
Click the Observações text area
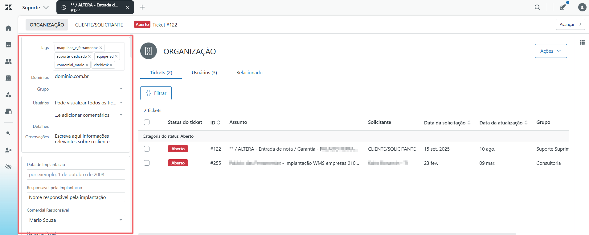tap(82, 139)
